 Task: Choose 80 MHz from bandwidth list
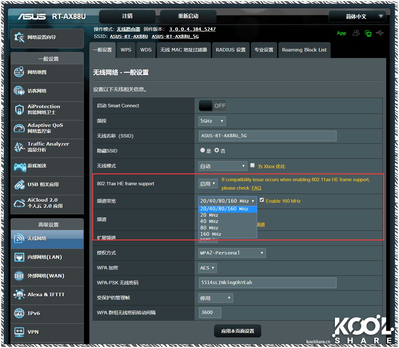click(x=227, y=228)
